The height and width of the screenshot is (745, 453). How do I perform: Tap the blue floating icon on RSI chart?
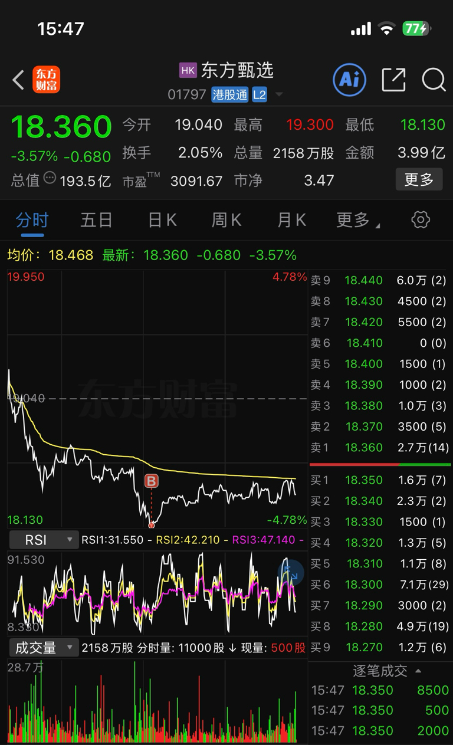point(291,572)
